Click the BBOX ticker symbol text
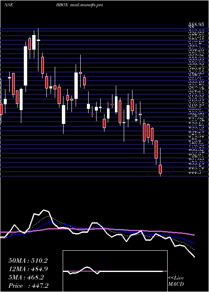209x292 pixels. 62,5
